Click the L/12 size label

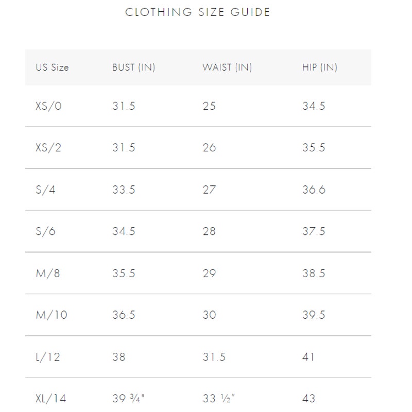[48, 357]
